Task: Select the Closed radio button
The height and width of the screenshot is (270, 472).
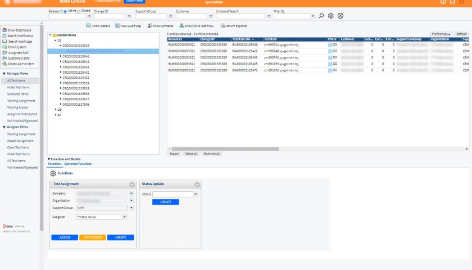Action: [79, 11]
